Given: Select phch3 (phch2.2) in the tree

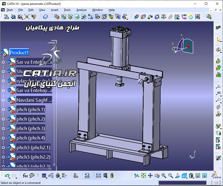Looking at the screenshot, I should 33,157.
